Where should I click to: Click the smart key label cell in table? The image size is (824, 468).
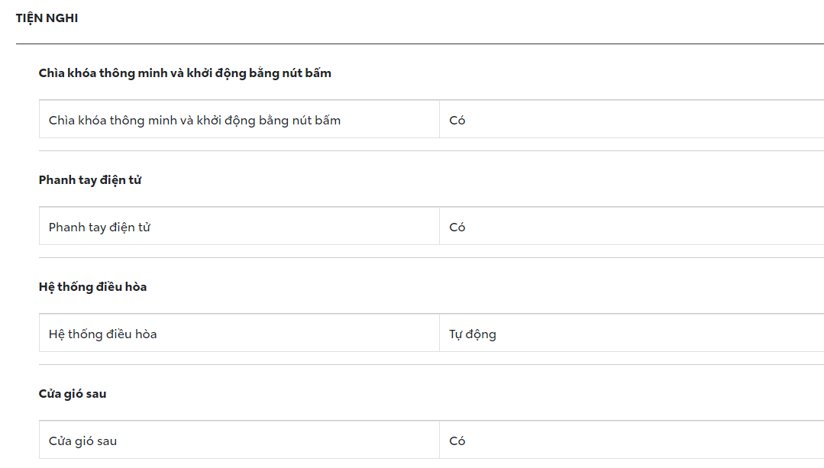(195, 121)
